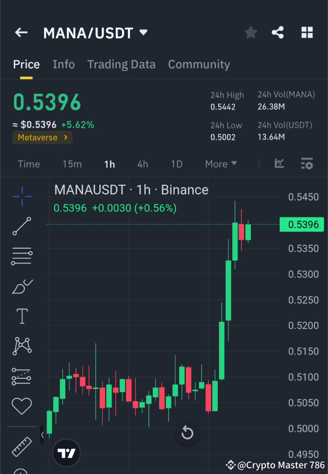Screen dimensions: 328x474
Task: Toggle the line chart view mode
Action: 279,164
